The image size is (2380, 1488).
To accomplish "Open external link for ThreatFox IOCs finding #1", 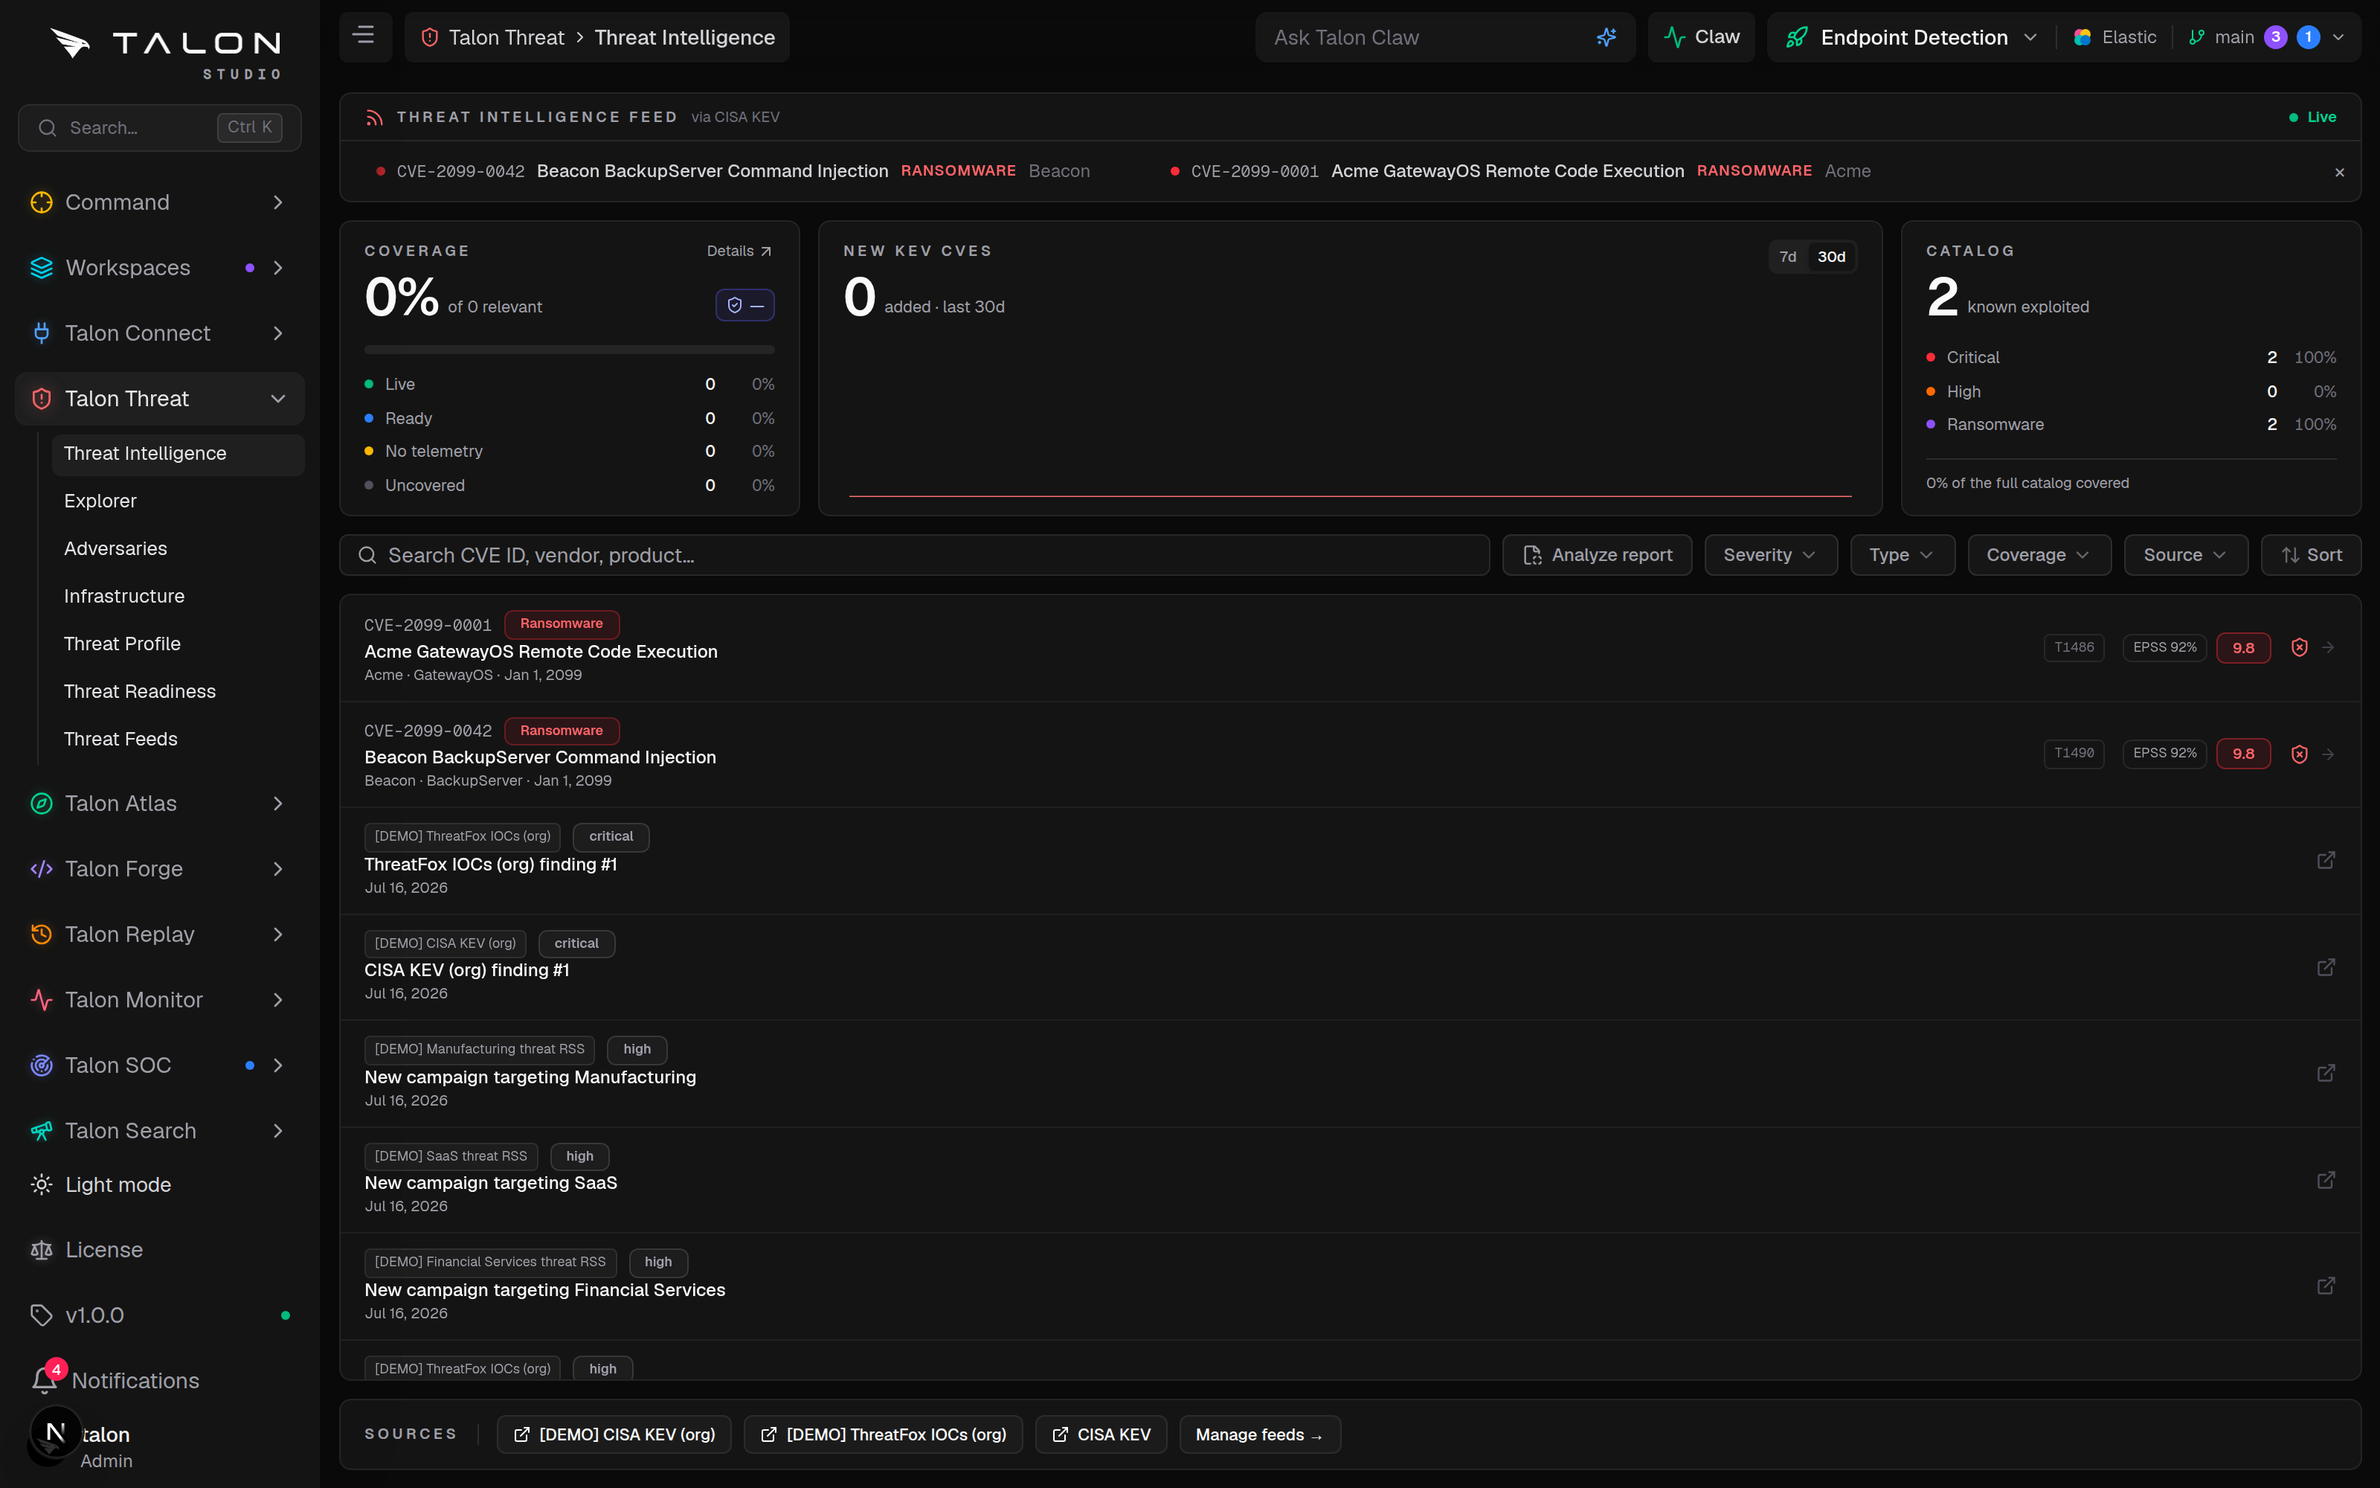I will tap(2326, 860).
